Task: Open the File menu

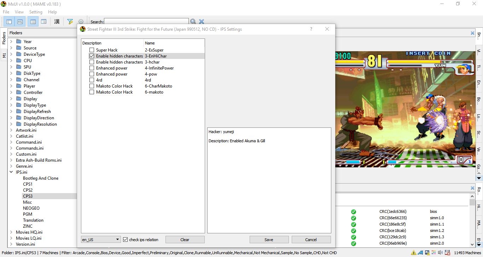Action: [x=6, y=12]
